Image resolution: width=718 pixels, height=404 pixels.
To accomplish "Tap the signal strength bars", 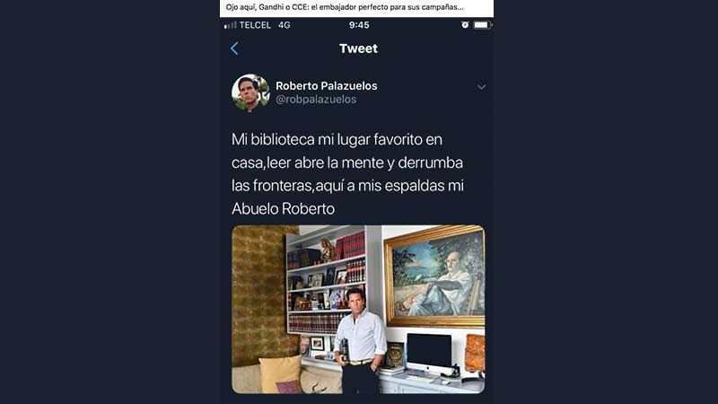I will (x=231, y=25).
